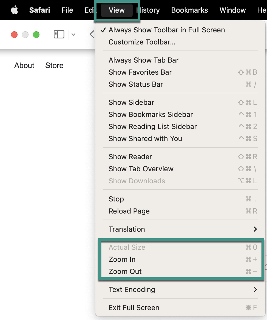Select Zoom In from the View menu

[122, 259]
